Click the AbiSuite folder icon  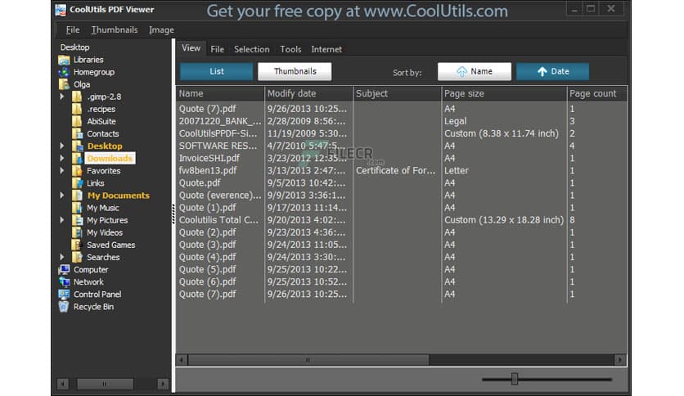77,121
